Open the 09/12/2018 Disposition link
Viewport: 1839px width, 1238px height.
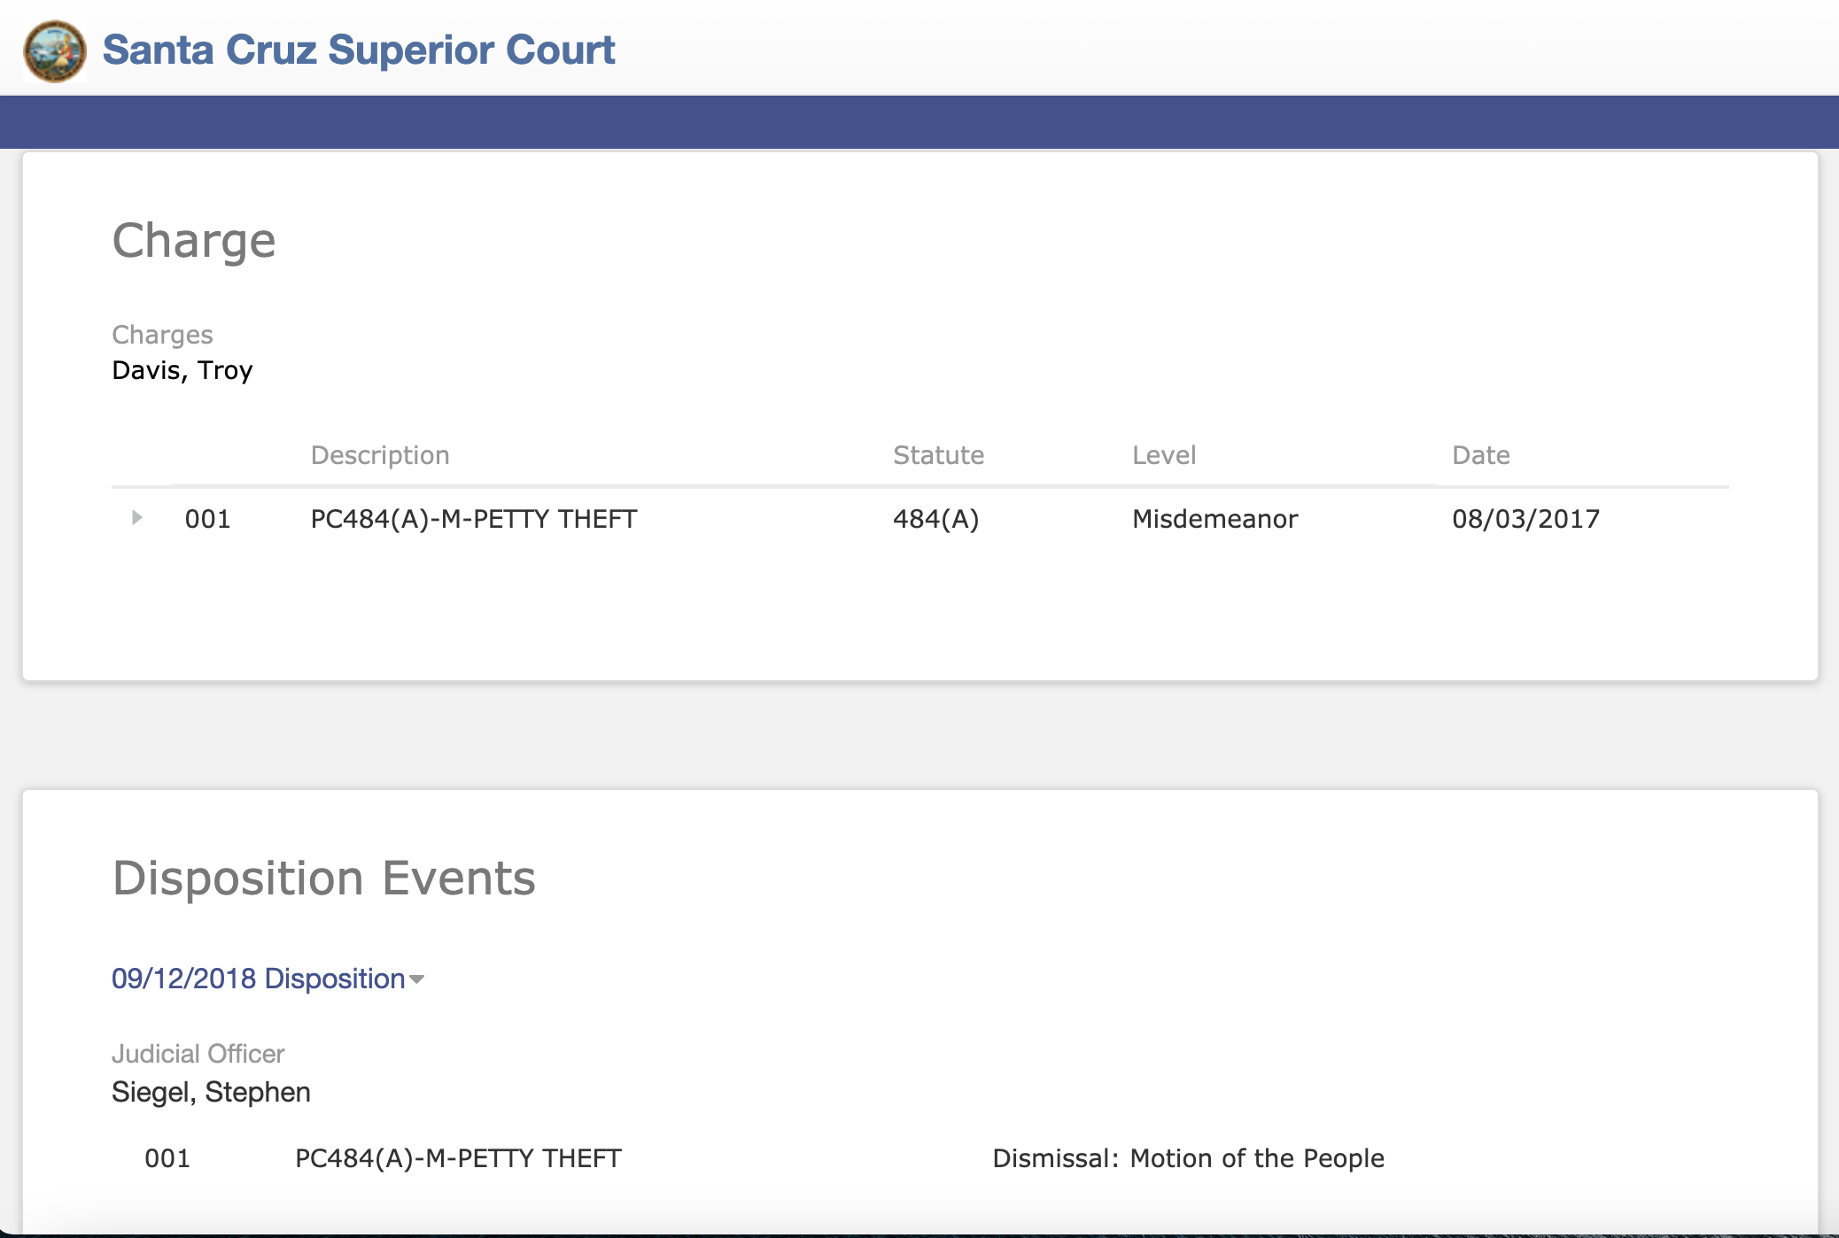click(x=258, y=979)
